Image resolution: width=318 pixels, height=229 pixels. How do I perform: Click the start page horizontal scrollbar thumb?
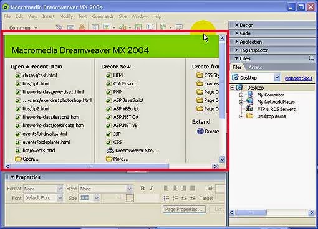(x=90, y=166)
